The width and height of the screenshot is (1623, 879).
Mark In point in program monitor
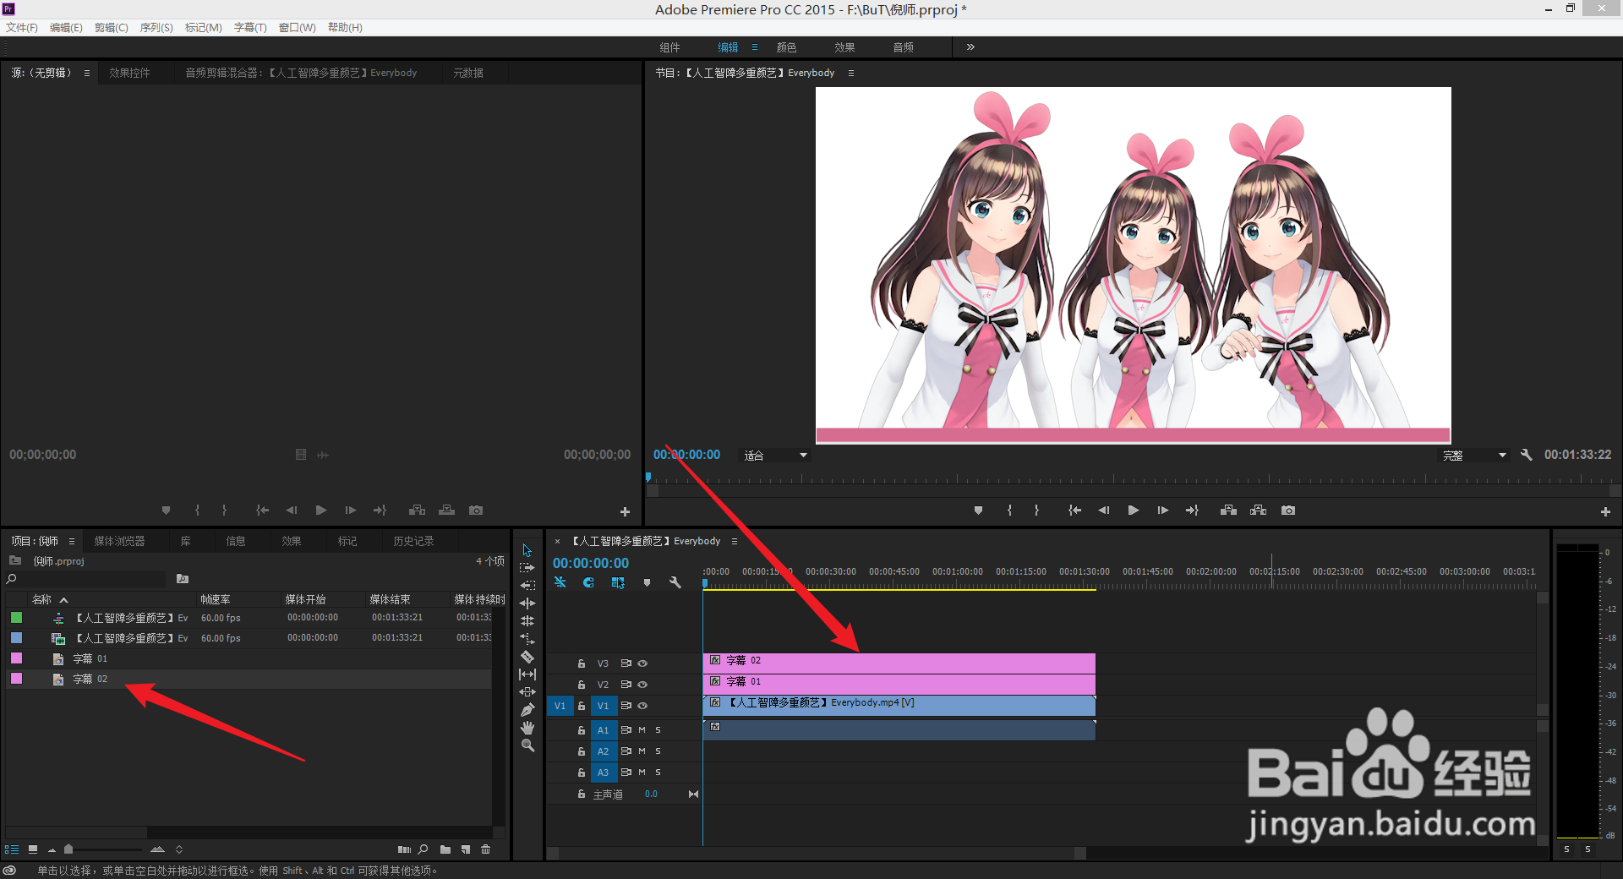click(x=1009, y=510)
